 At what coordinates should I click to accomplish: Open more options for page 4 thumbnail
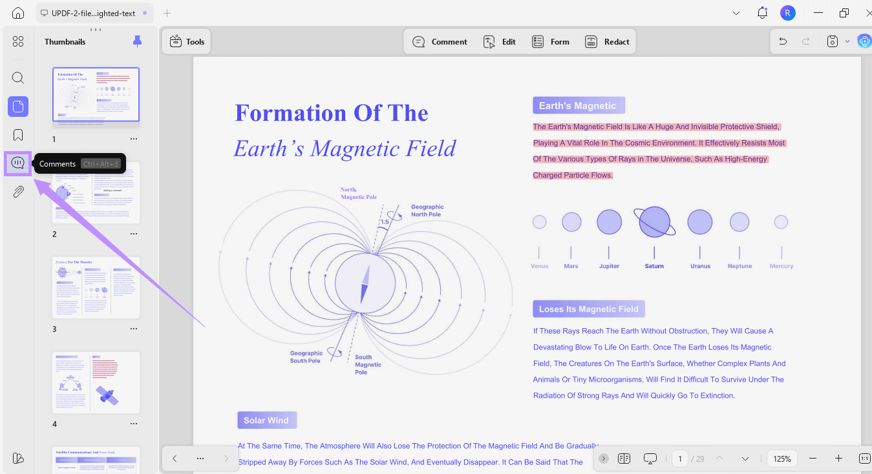click(134, 424)
